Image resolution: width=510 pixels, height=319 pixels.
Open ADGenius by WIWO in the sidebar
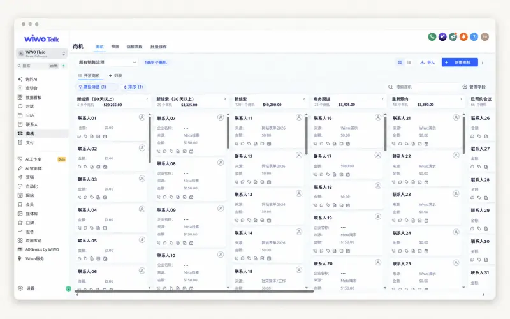click(41, 249)
